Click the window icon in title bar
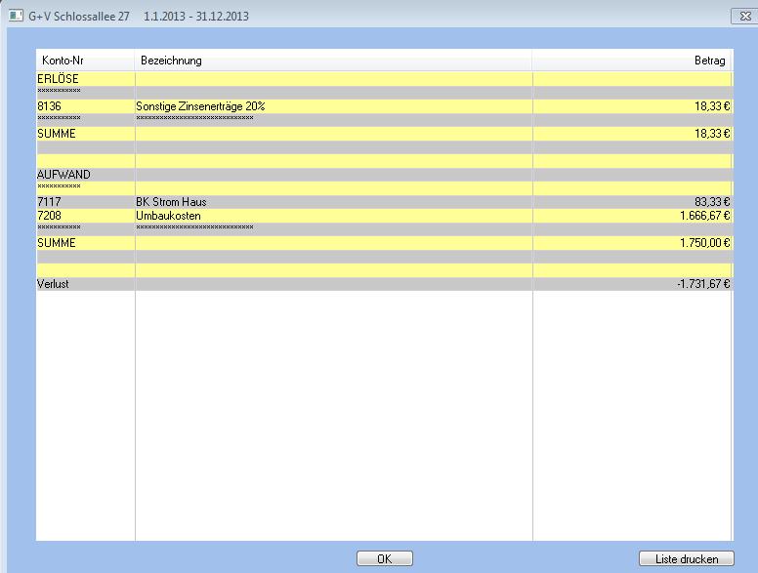This screenshot has width=758, height=573. coord(15,17)
